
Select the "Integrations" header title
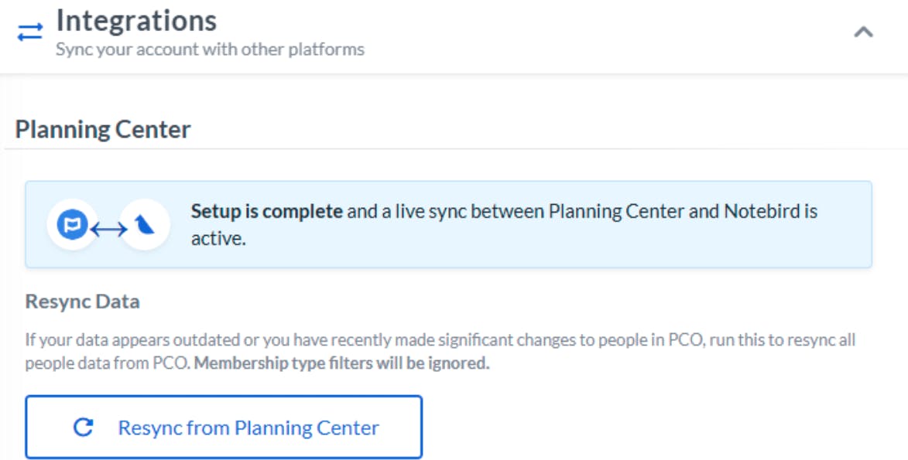tap(136, 21)
